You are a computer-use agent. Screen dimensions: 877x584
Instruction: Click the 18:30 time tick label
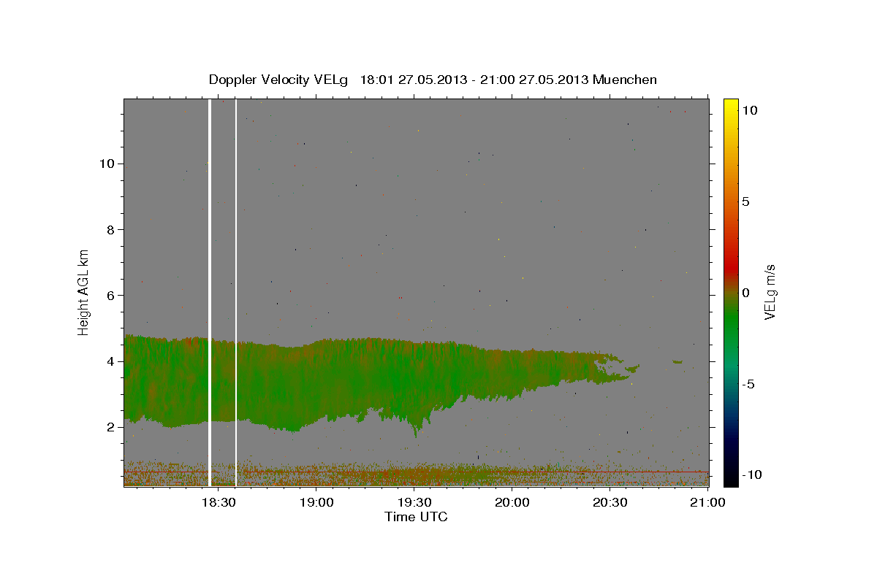coord(219,502)
